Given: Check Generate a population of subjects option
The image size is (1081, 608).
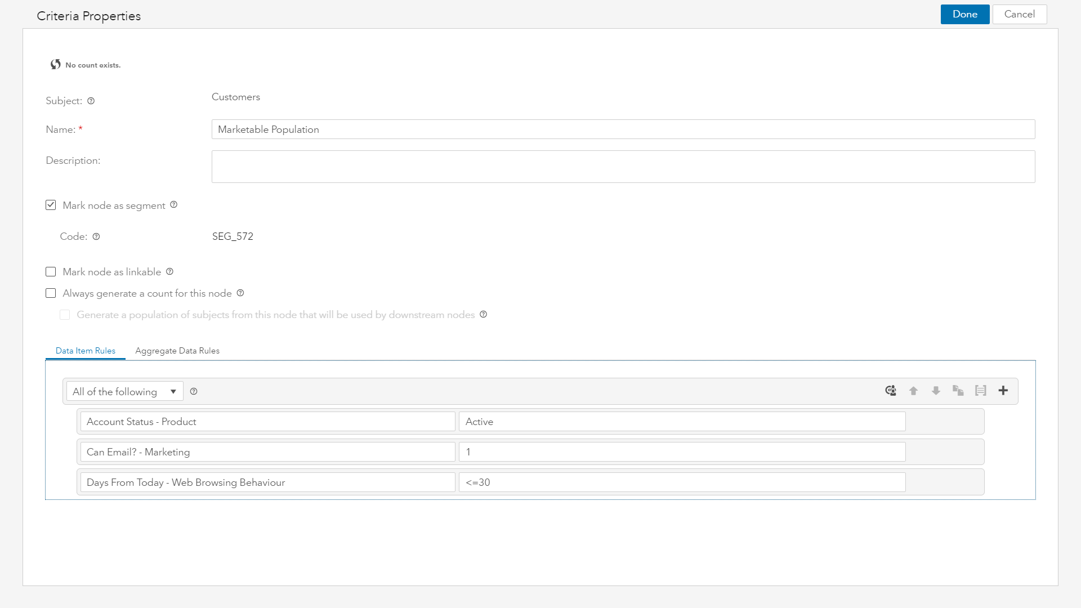Looking at the screenshot, I should [x=65, y=315].
